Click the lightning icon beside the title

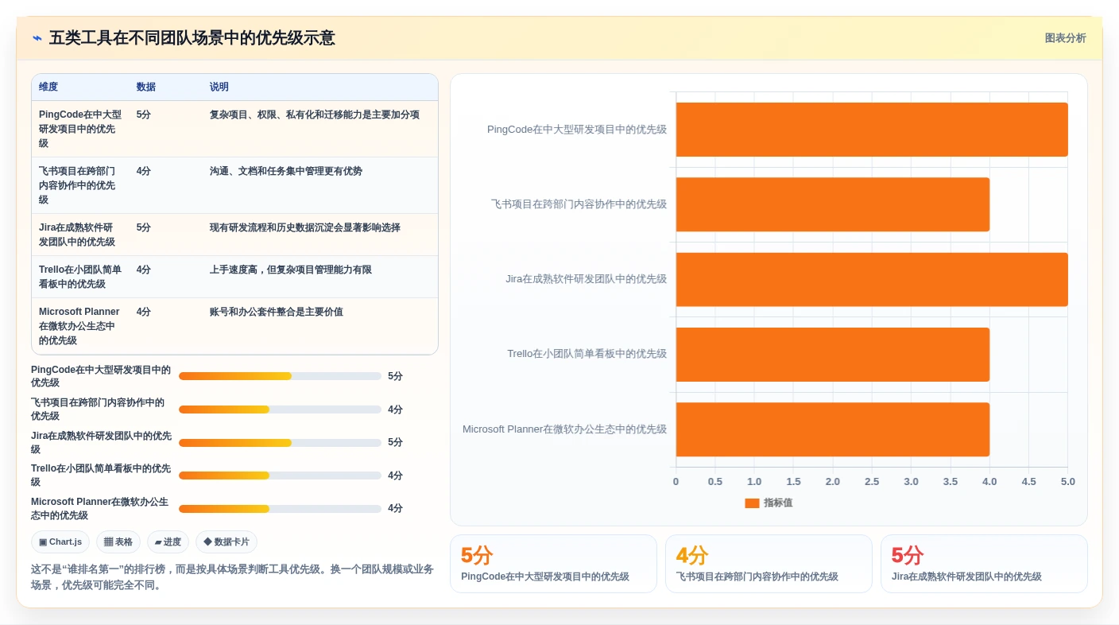coord(37,38)
